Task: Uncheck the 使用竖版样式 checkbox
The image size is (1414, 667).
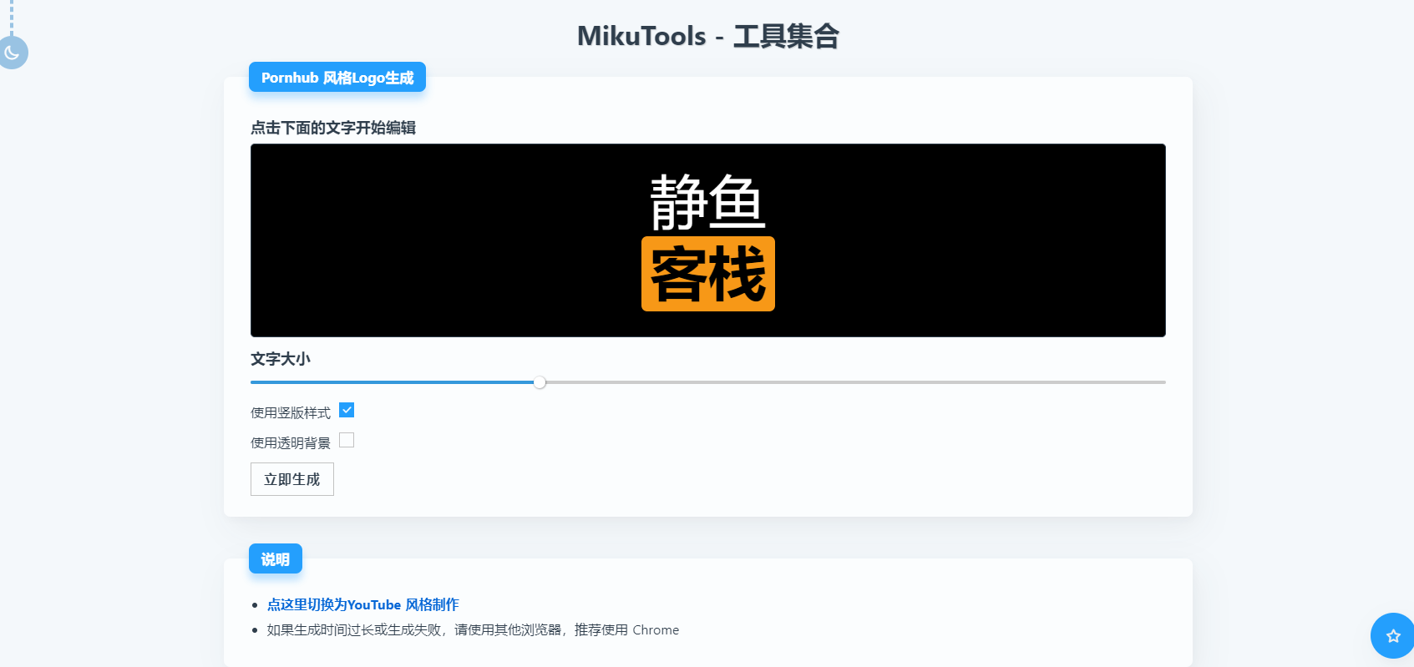Action: [347, 410]
